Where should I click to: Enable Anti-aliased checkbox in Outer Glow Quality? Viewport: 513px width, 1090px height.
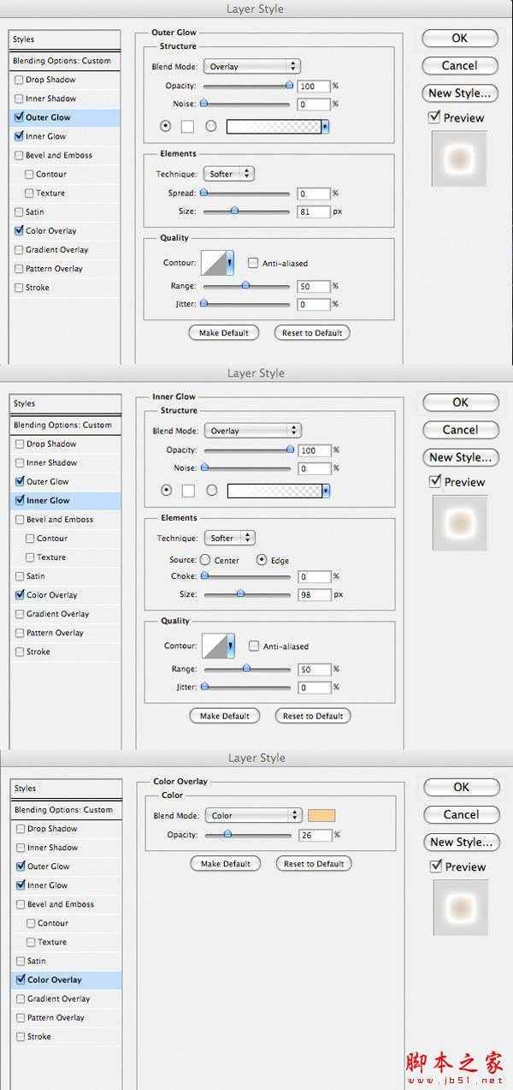coord(253,264)
